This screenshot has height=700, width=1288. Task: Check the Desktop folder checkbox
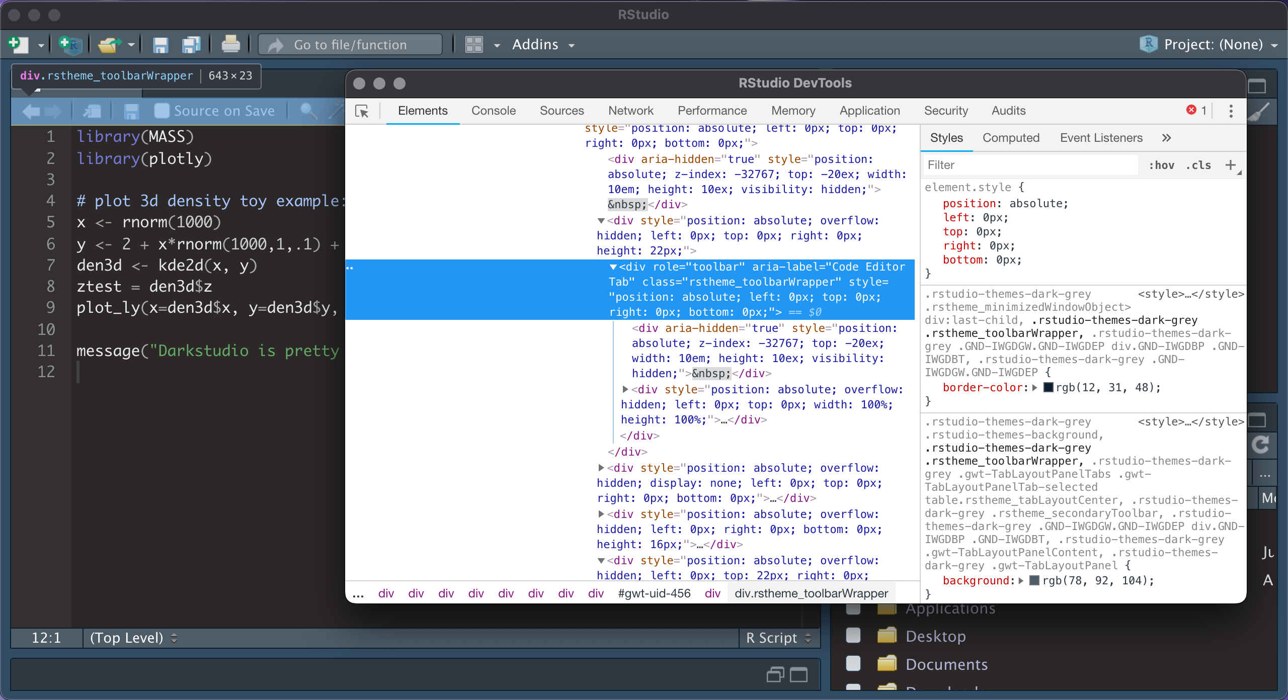853,636
